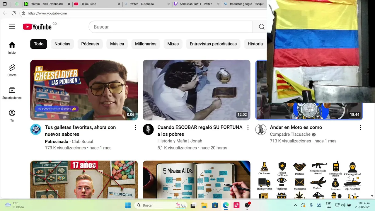The width and height of the screenshot is (375, 211).
Task: Select the Música filter chip
Action: 117,44
